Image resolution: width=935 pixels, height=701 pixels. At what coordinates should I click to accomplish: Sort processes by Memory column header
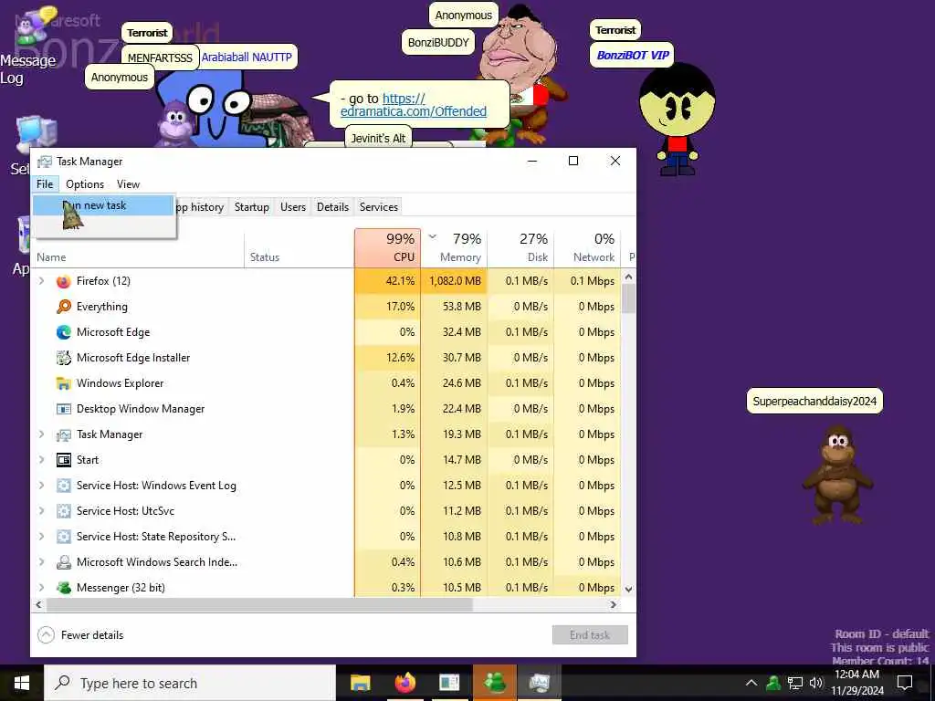pyautogui.click(x=455, y=247)
